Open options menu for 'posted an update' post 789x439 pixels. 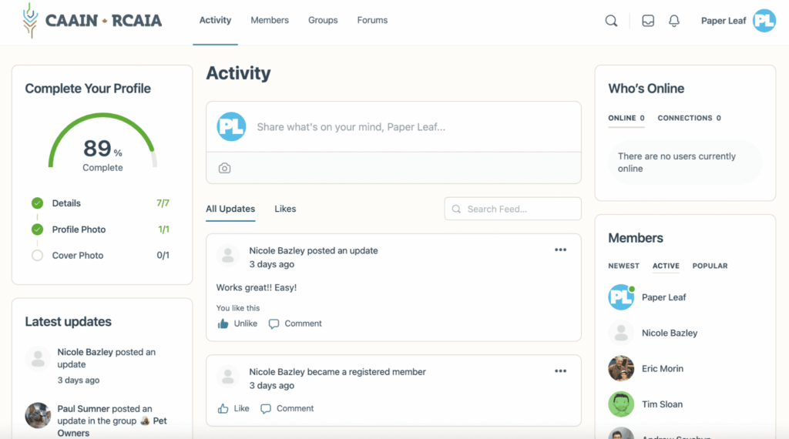click(560, 250)
